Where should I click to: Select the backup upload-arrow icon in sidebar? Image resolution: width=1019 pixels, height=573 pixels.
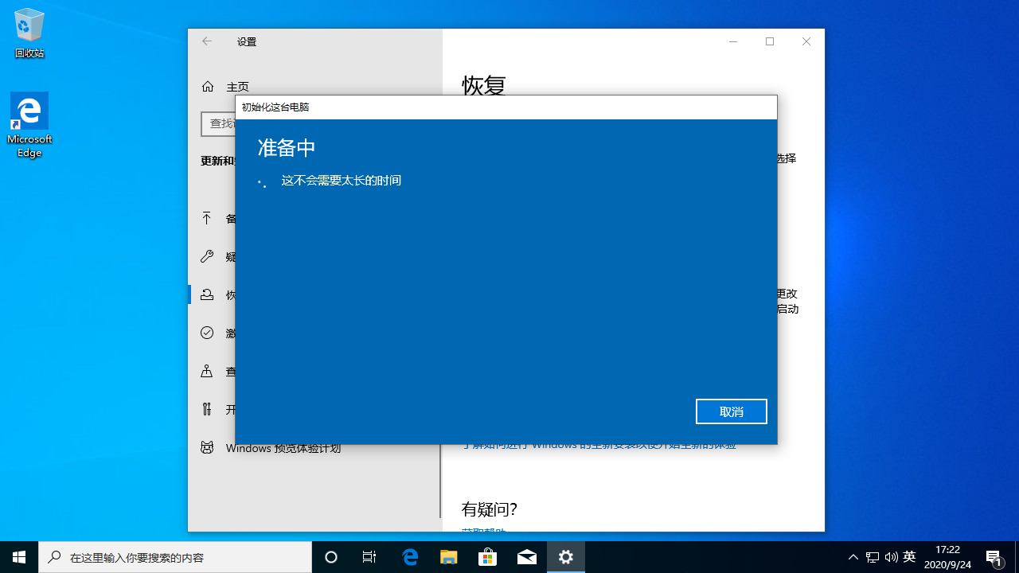point(207,218)
